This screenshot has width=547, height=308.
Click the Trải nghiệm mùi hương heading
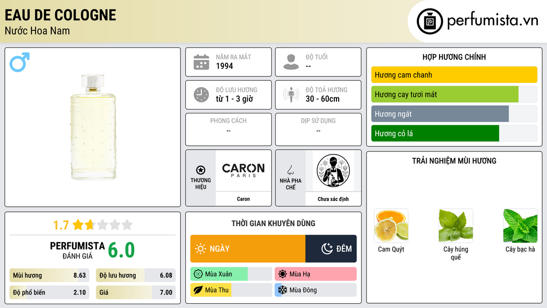click(x=454, y=161)
